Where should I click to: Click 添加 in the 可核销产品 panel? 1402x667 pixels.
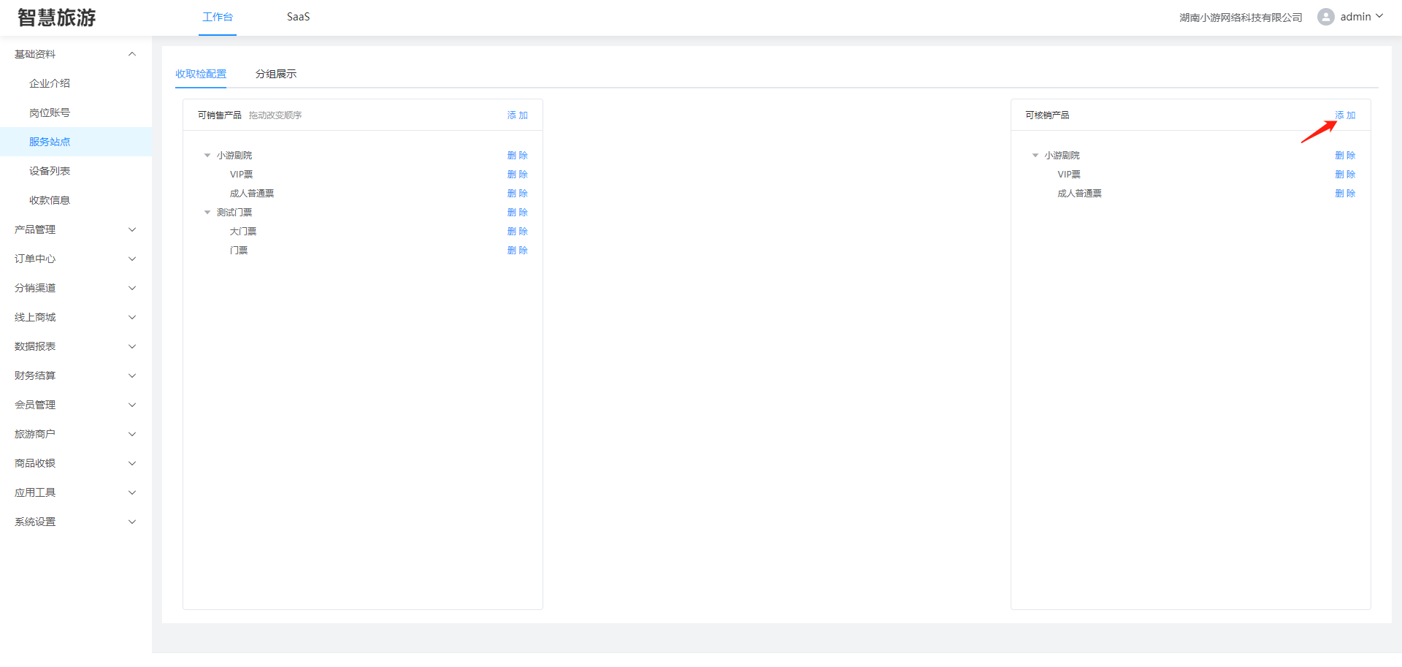click(x=1344, y=115)
